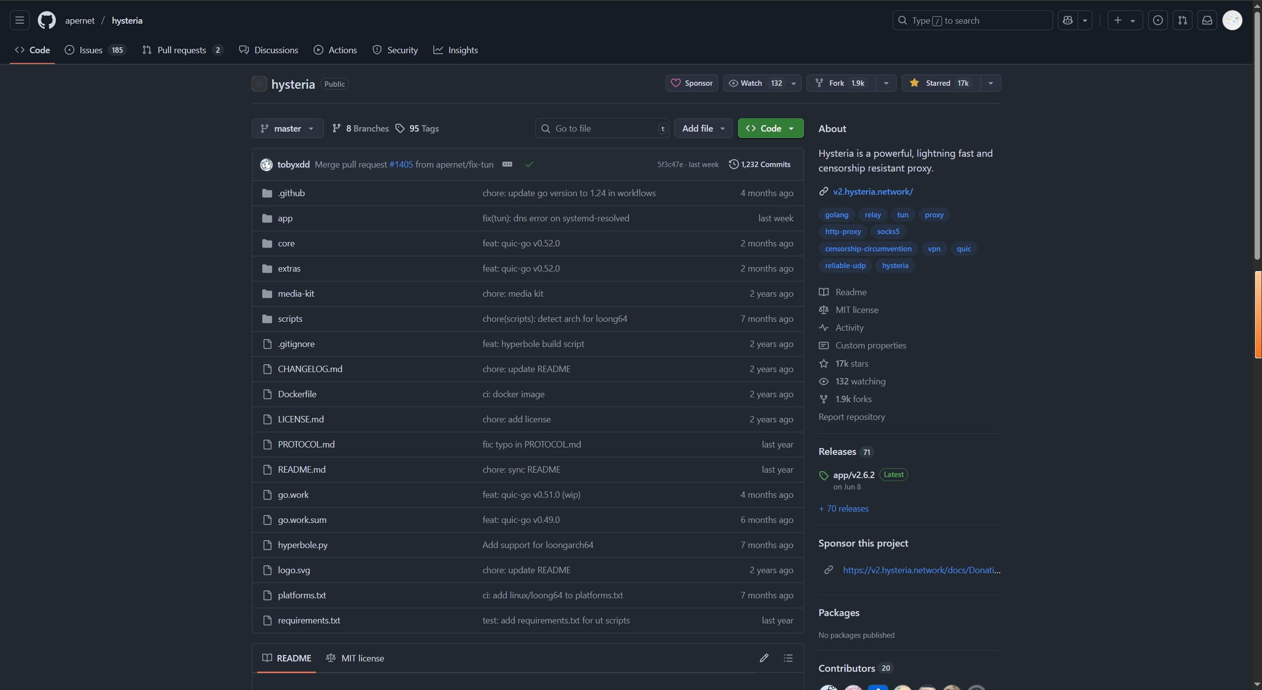Switch to MIT license tab in README
1262x690 pixels.
pos(355,658)
